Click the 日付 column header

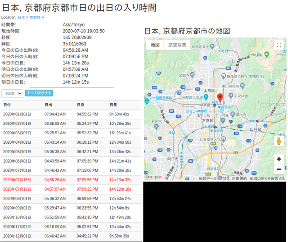(7, 105)
